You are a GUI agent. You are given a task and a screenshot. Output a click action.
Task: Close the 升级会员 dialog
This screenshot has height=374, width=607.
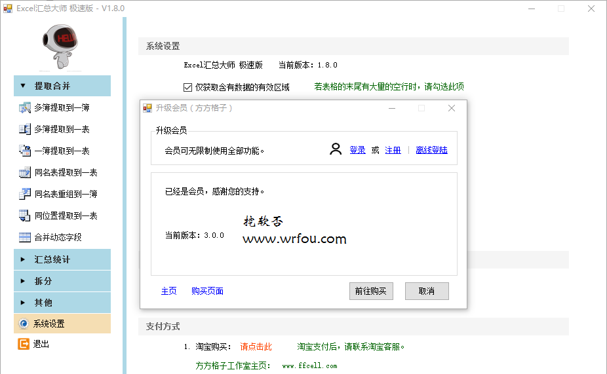pyautogui.click(x=452, y=108)
